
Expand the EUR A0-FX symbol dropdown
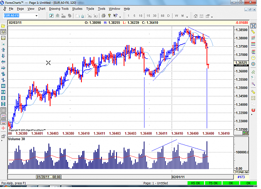[36, 16]
